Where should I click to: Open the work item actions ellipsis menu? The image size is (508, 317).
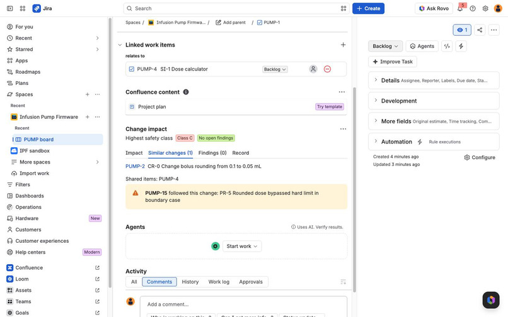(494, 30)
